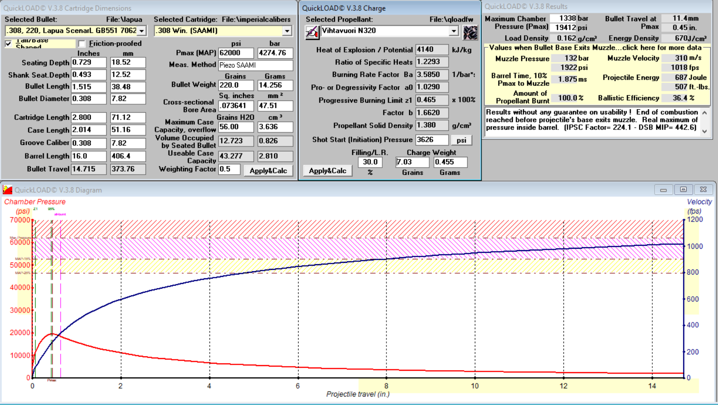The width and height of the screenshot is (718, 405).
Task: Click the Meas. Method Piezo SAAMI field
Action: click(256, 65)
